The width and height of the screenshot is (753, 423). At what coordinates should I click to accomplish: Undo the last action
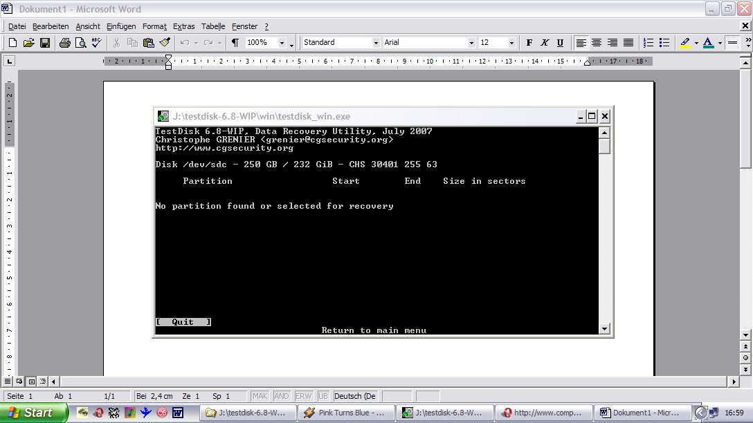(x=185, y=43)
